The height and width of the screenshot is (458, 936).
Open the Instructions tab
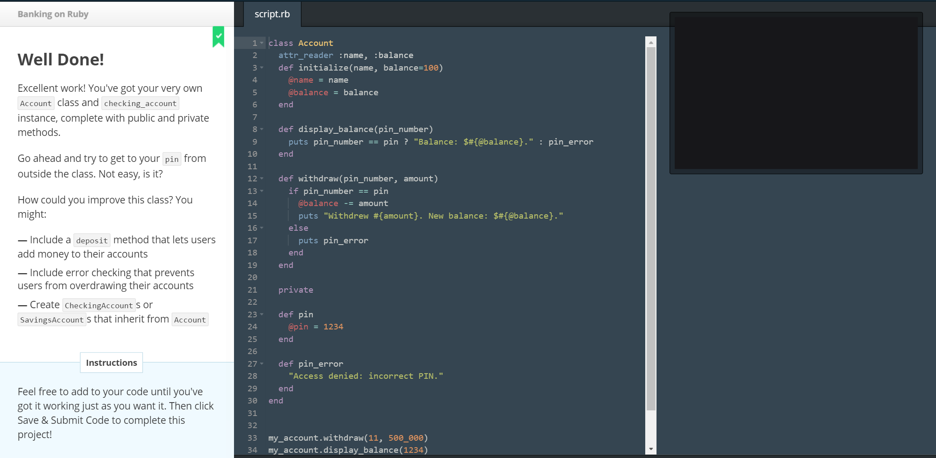[111, 363]
